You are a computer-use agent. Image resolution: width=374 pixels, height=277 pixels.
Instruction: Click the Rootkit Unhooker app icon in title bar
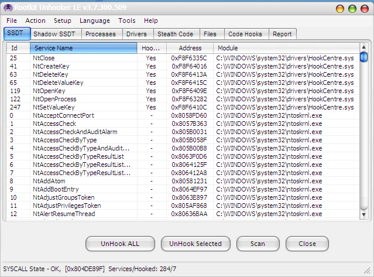point(8,8)
